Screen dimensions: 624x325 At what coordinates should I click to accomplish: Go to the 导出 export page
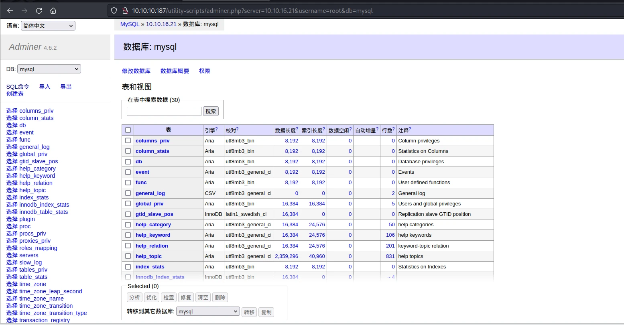[66, 87]
